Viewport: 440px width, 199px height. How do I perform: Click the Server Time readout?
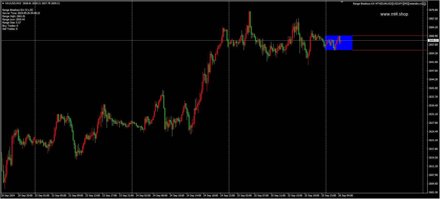click(x=21, y=13)
